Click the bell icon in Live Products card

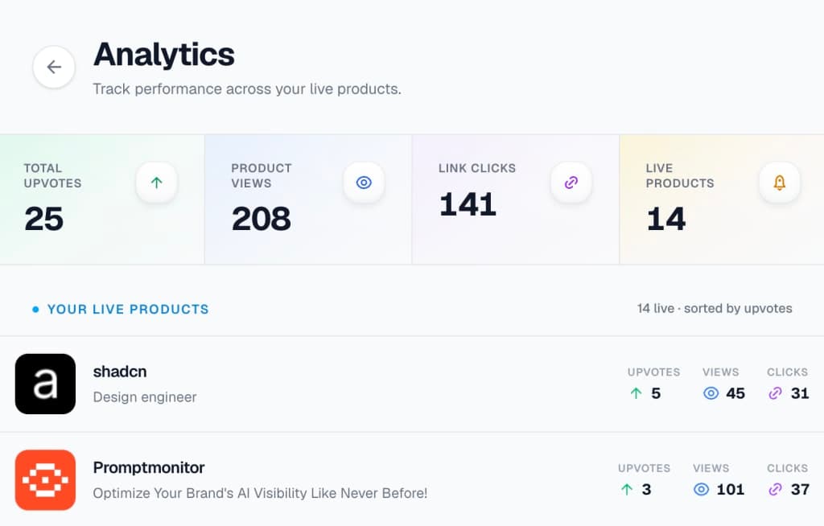tap(779, 183)
